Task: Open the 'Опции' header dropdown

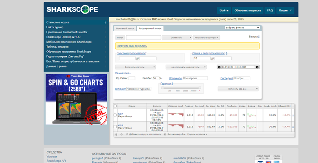Action: tap(285, 10)
